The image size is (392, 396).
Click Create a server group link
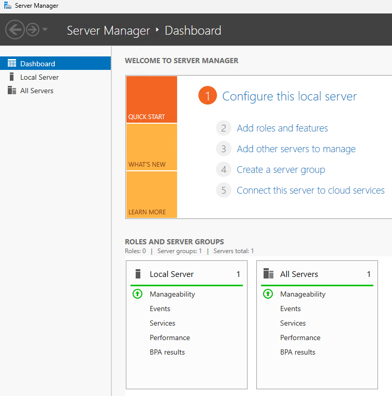[x=281, y=170]
